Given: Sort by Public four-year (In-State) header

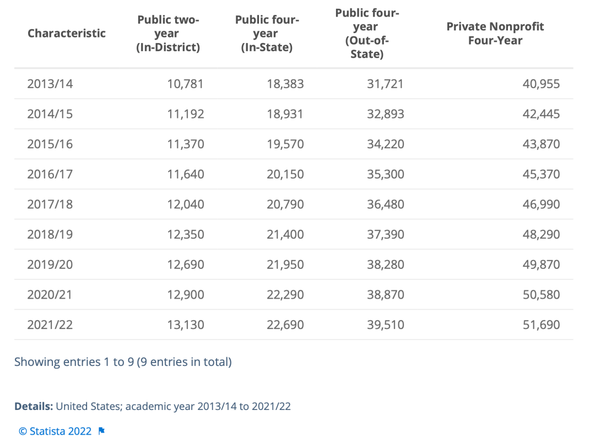Looking at the screenshot, I should point(267,34).
